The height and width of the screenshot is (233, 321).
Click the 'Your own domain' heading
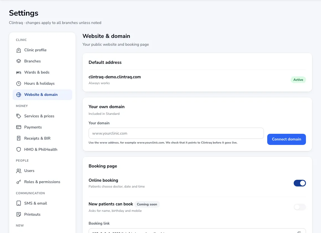coord(106,107)
